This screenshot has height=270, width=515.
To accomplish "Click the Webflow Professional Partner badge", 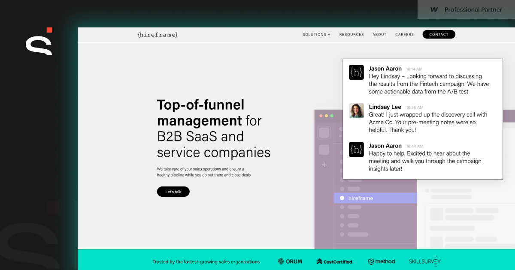I will [466, 9].
